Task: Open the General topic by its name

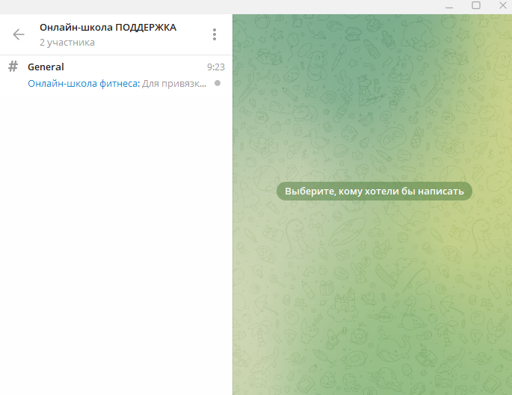Action: coord(46,67)
